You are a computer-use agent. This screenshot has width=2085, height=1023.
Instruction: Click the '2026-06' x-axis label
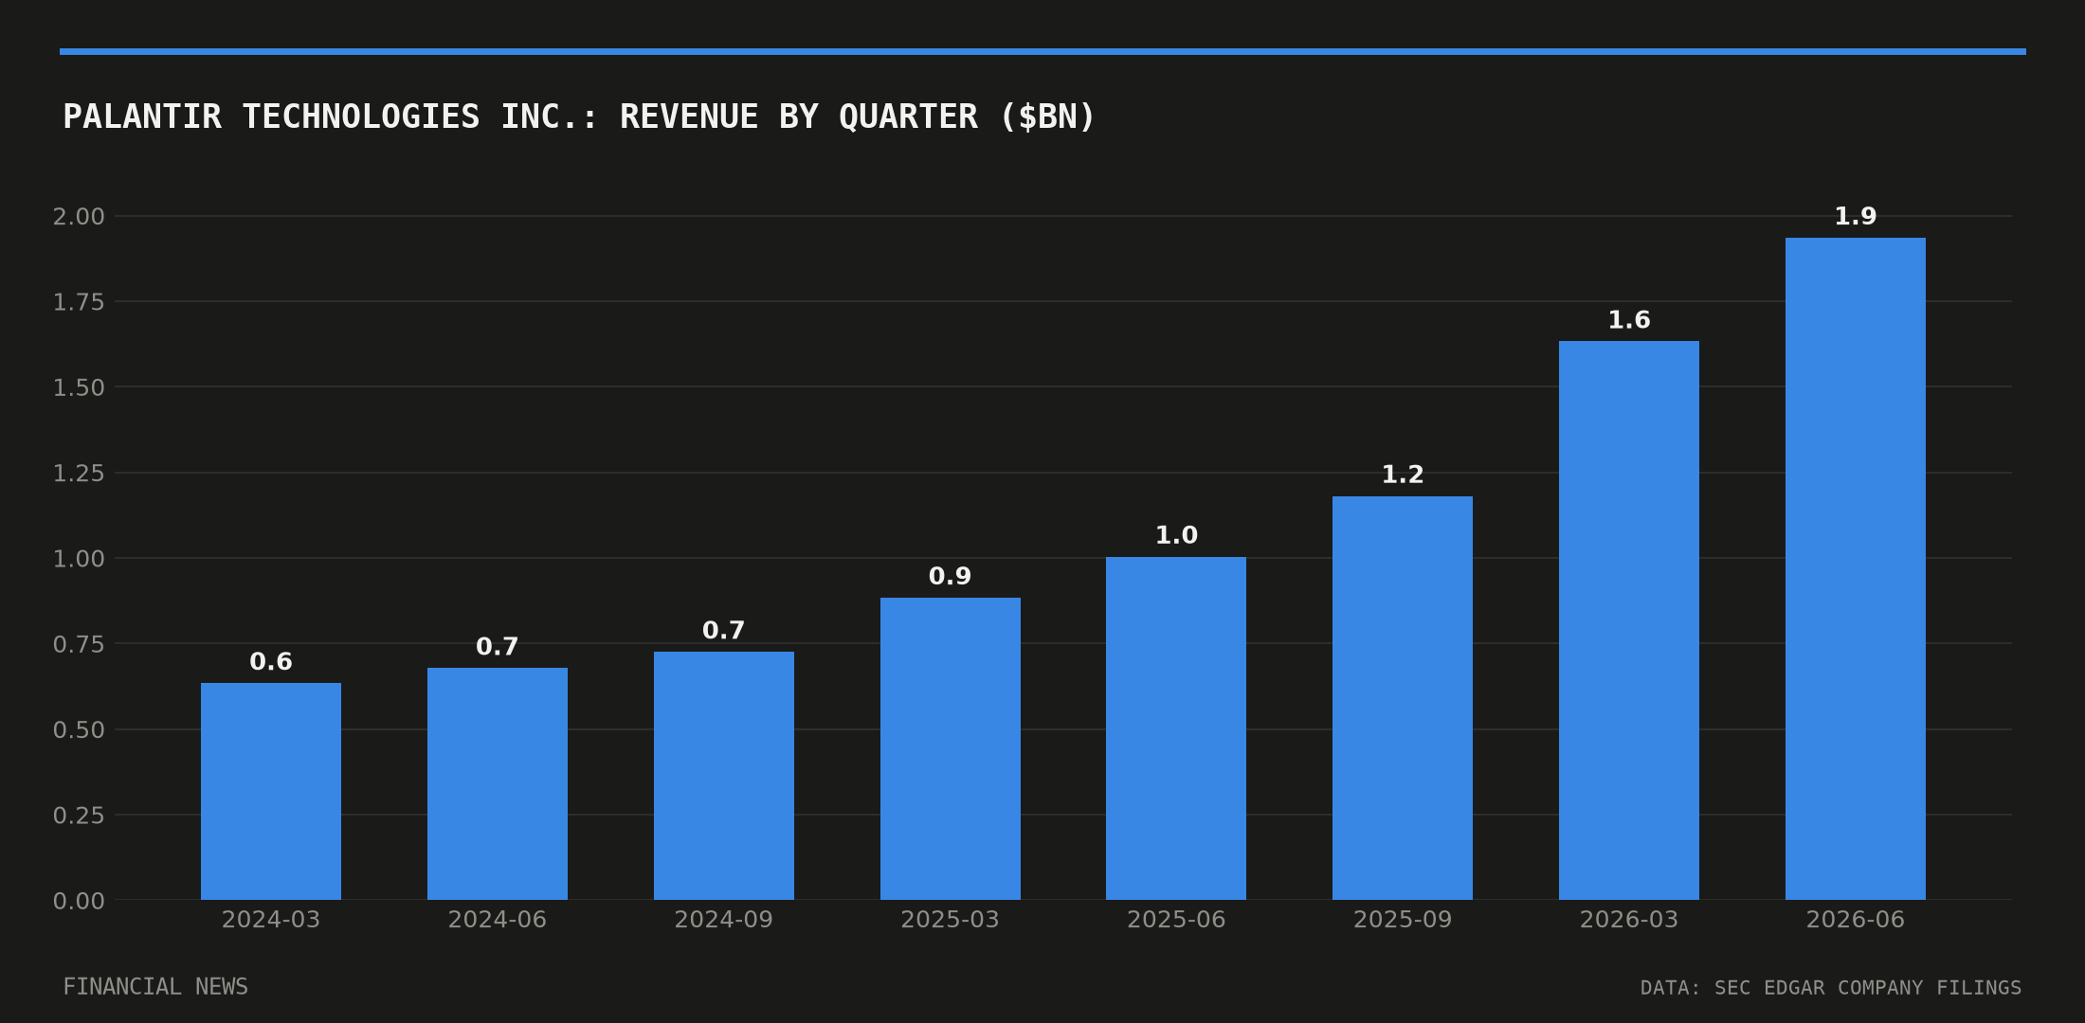coord(1856,920)
